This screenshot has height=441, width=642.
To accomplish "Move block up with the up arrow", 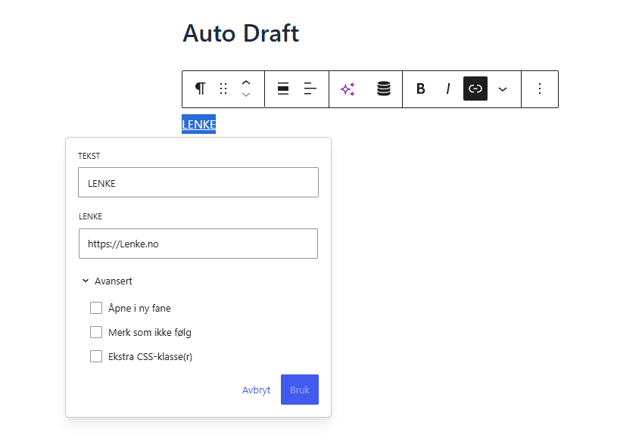I will (245, 82).
